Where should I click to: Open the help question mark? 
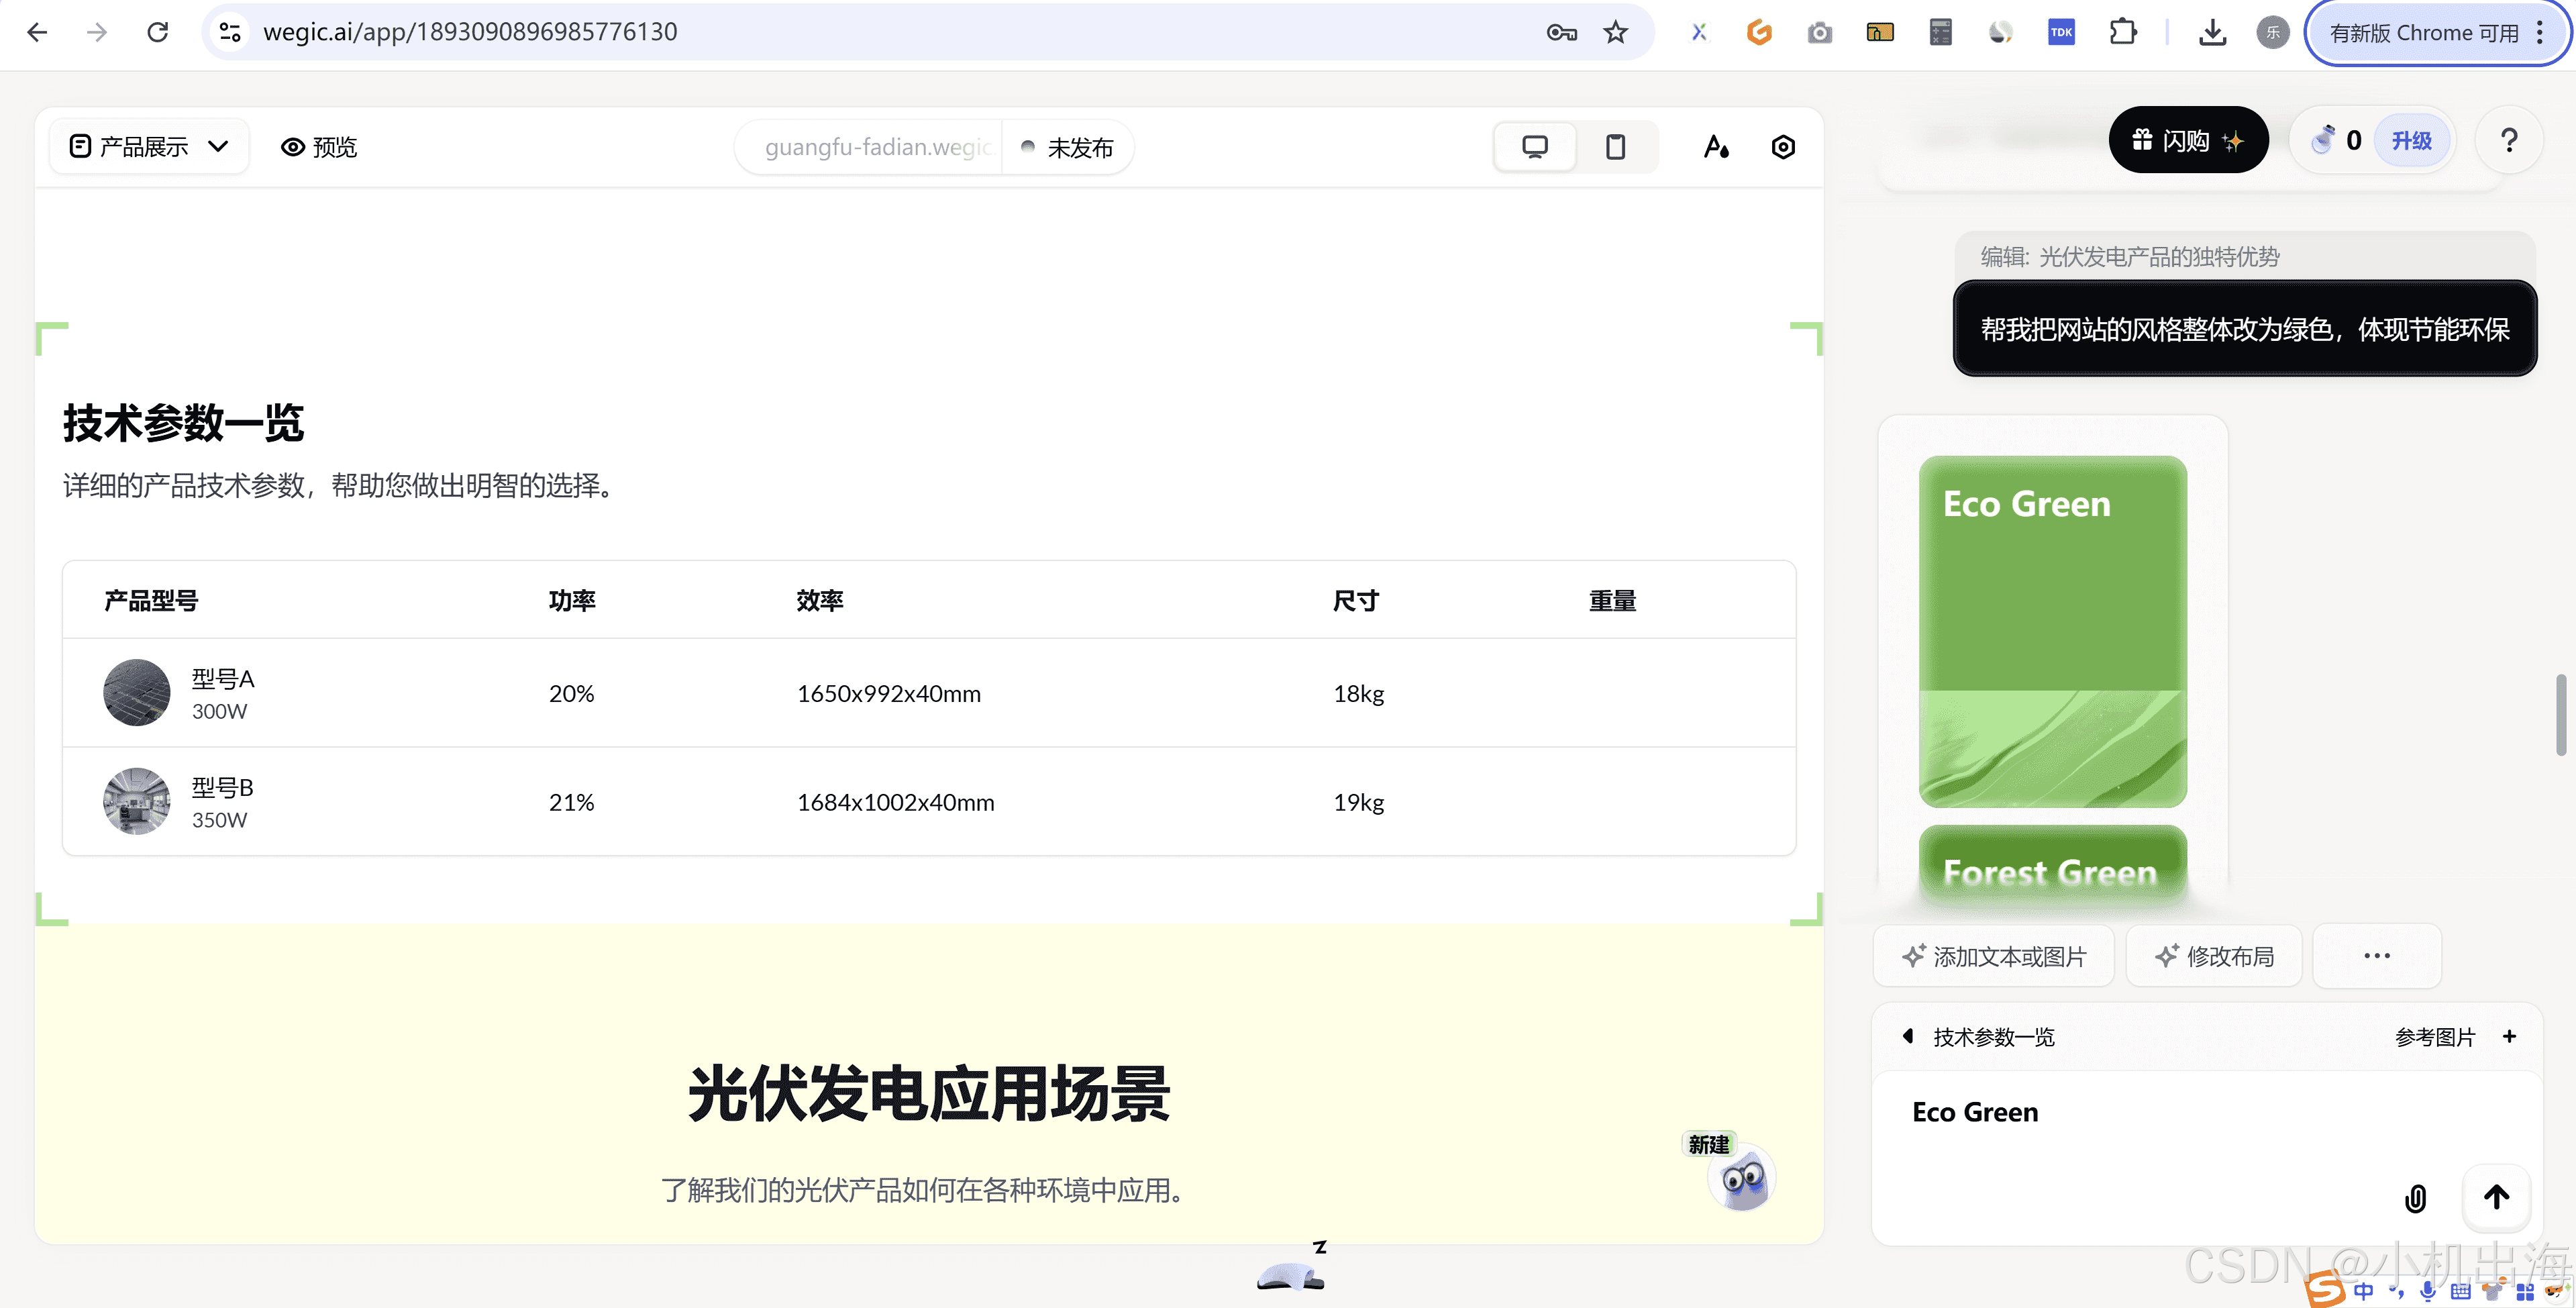2508,140
